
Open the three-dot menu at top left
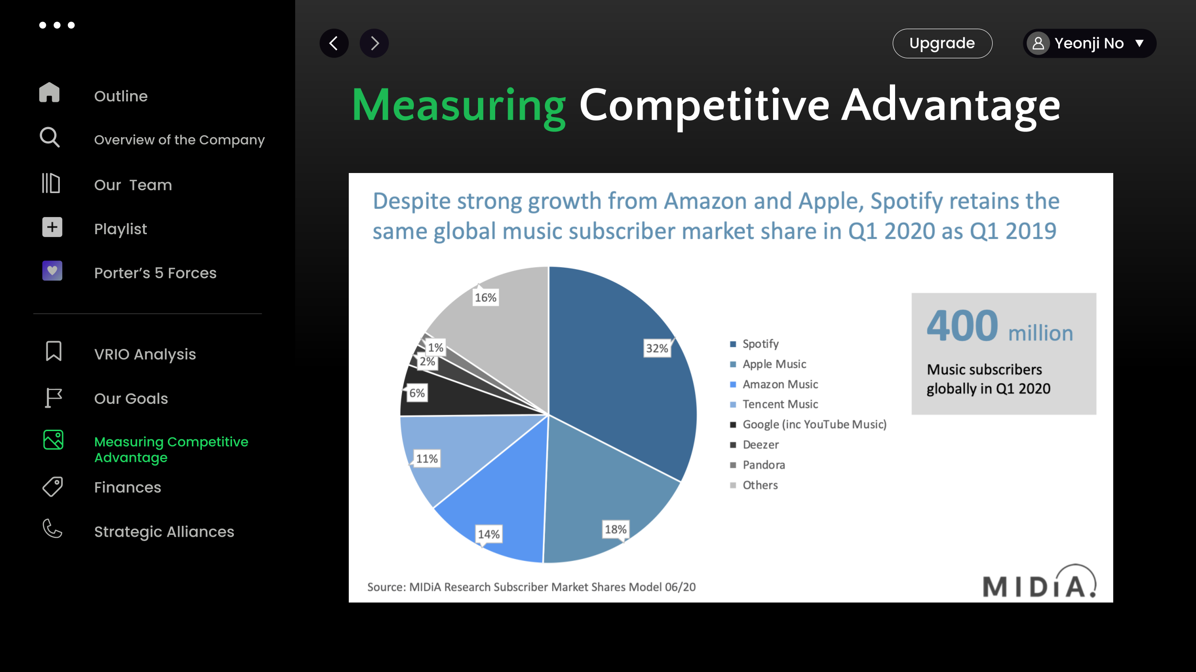click(x=57, y=25)
